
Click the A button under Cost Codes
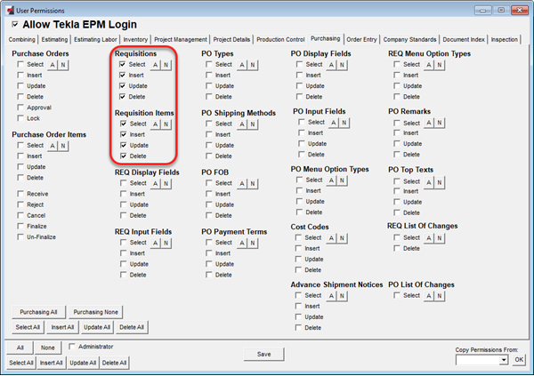[x=331, y=238]
